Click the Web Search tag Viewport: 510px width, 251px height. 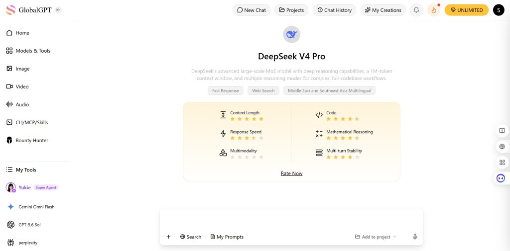coord(263,90)
